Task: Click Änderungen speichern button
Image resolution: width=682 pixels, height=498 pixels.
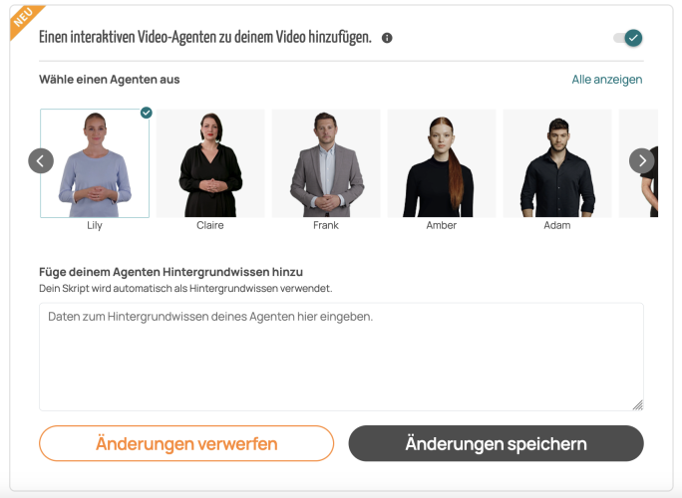Action: (496, 443)
